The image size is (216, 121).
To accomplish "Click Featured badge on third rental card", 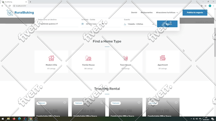I will (116, 103).
